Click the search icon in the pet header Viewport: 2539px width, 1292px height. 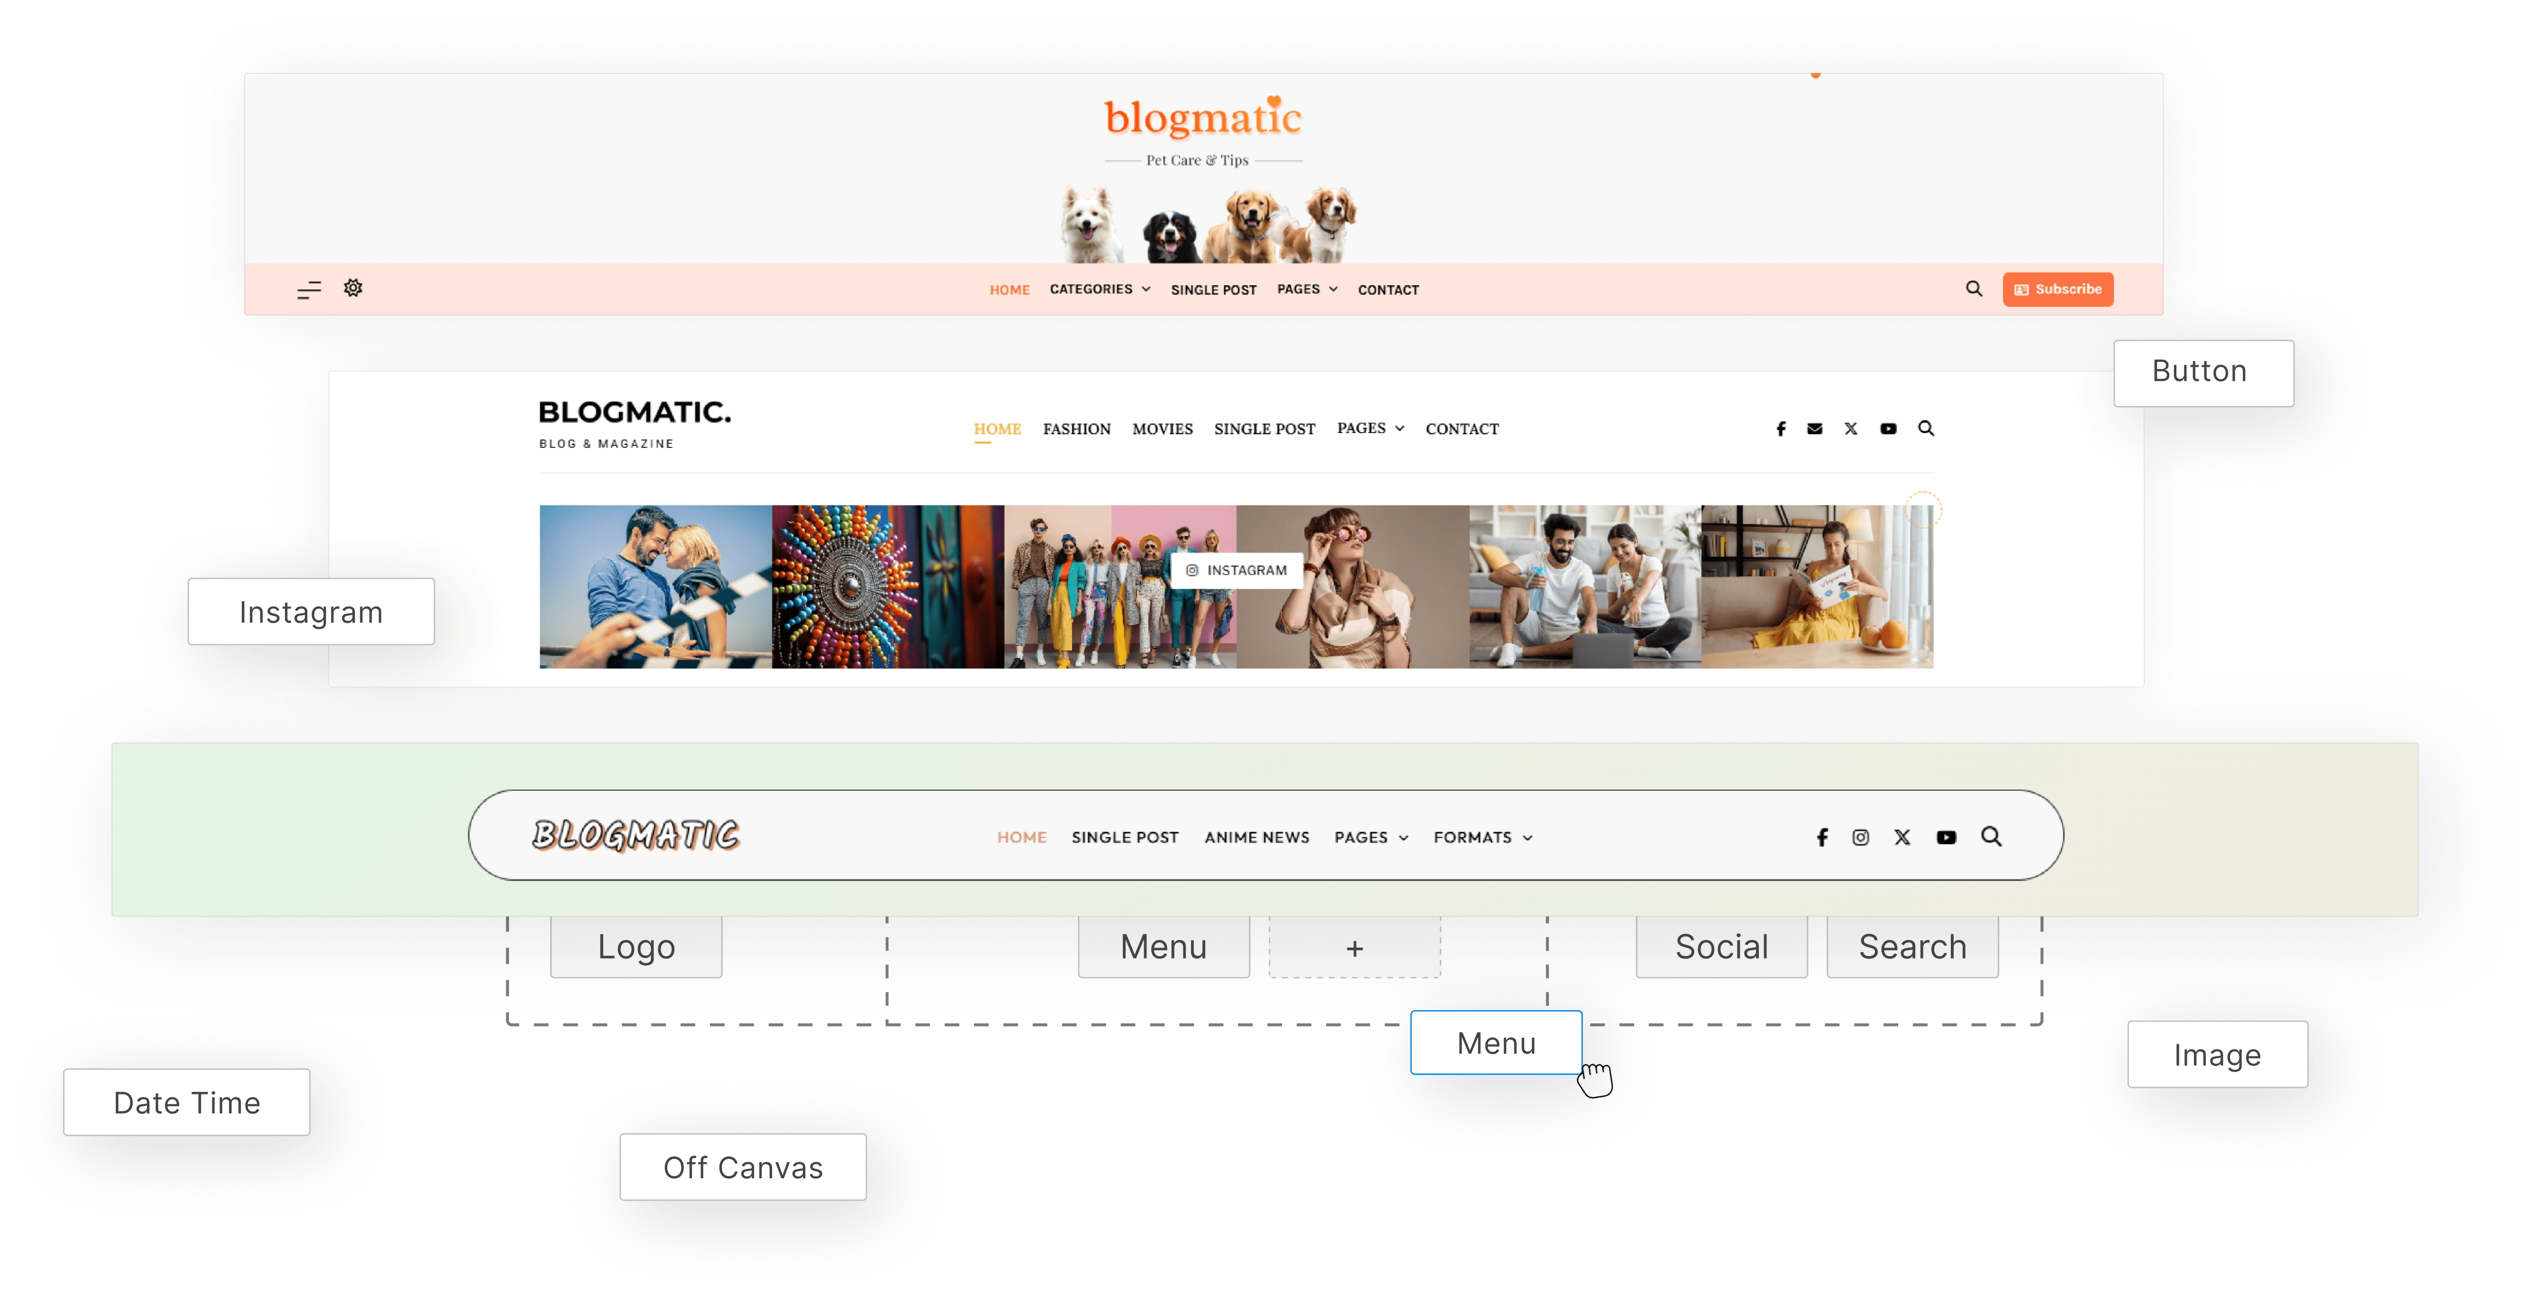coord(1973,289)
